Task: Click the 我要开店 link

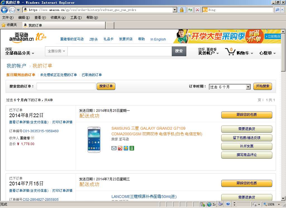Action: pos(126,39)
